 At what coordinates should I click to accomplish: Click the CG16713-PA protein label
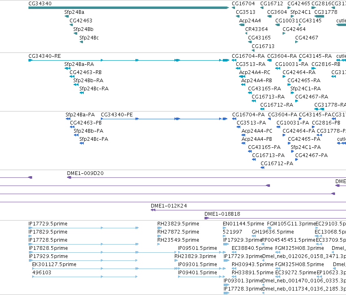click(x=268, y=156)
